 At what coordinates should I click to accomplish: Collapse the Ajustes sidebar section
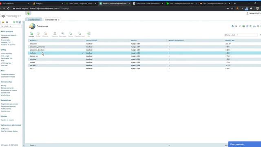[x=4, y=116]
